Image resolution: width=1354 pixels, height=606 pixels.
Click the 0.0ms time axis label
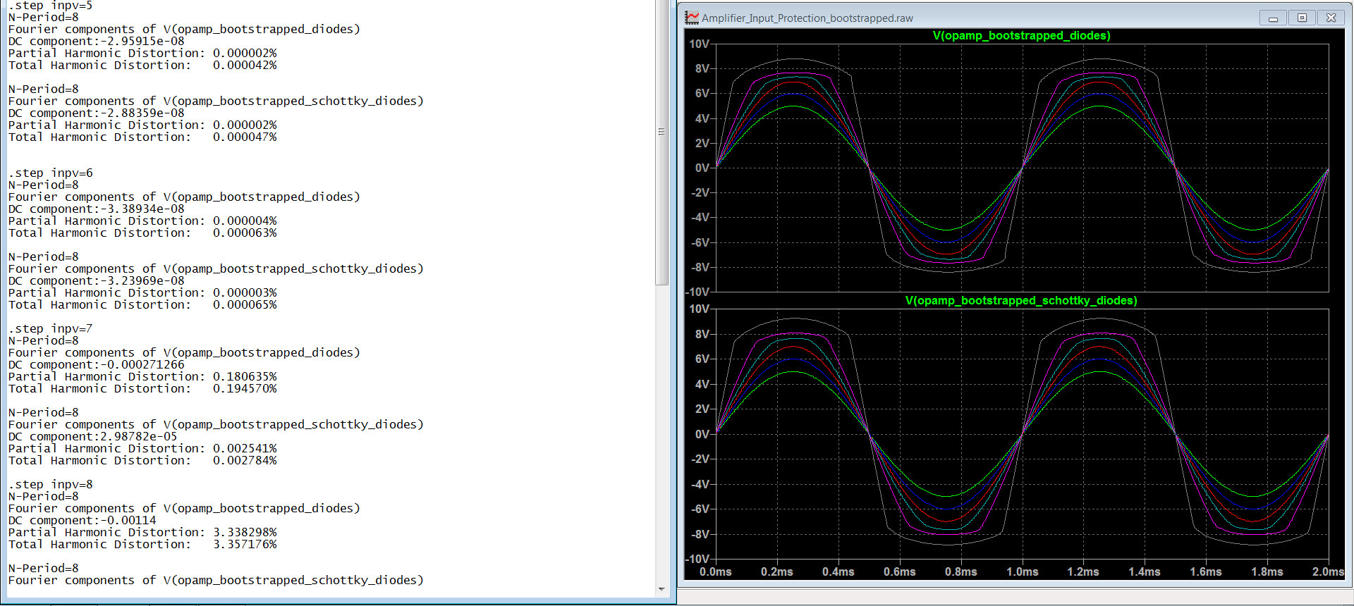coord(716,571)
